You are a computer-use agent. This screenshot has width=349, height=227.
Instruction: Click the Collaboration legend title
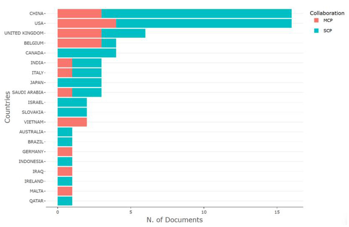tap(327, 13)
